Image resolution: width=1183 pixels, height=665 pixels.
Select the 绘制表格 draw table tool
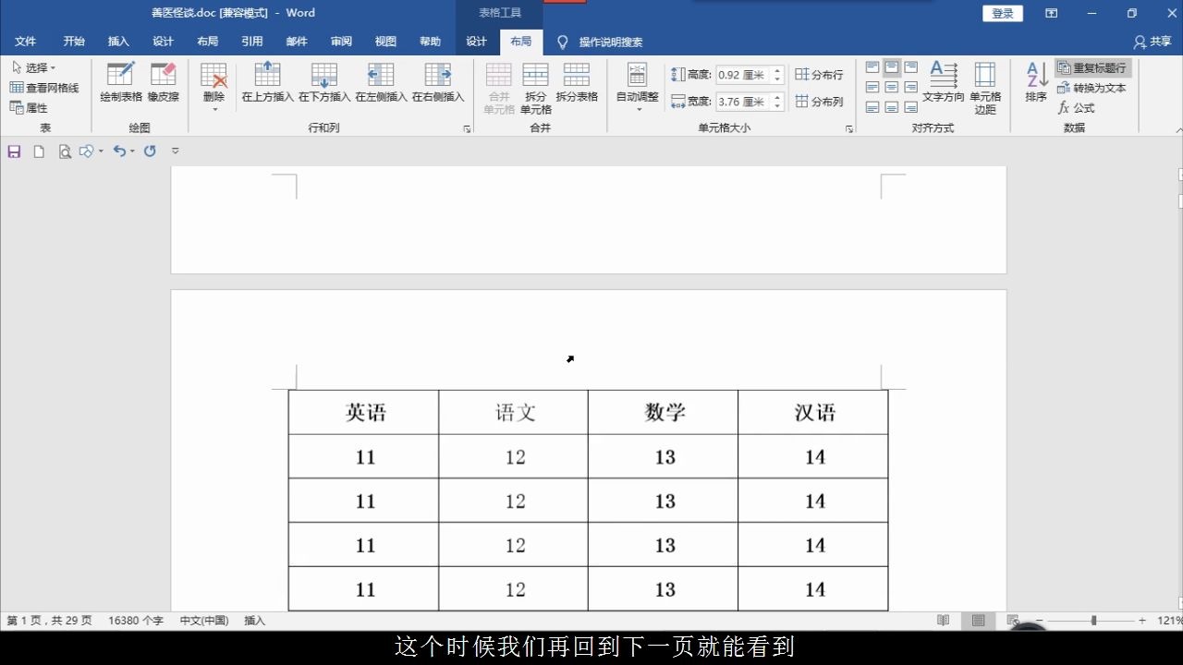pos(121,82)
